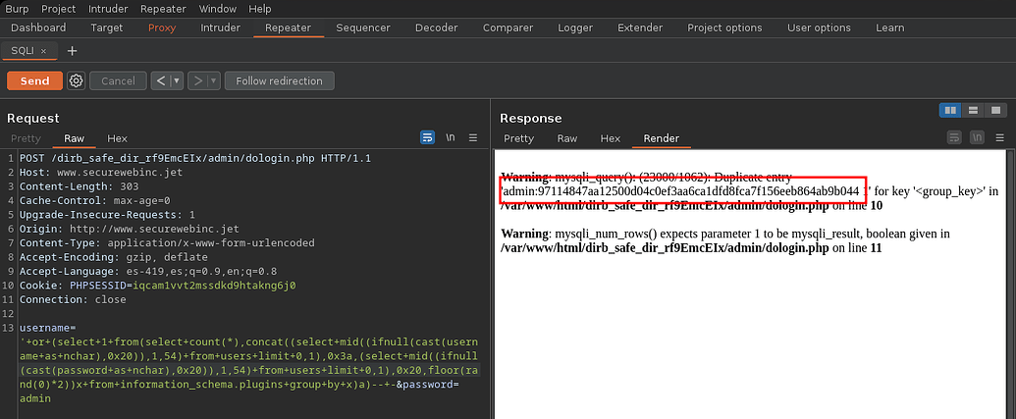Close the SQLI repeater tab
The height and width of the screenshot is (419, 1016).
(44, 50)
